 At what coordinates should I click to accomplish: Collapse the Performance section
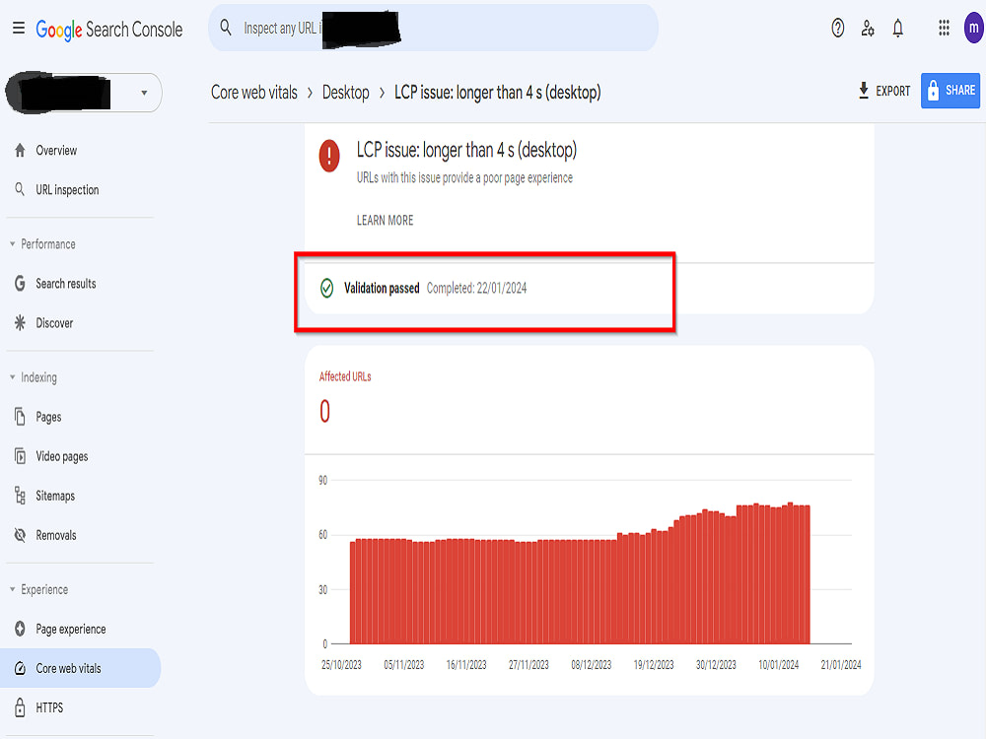42,243
